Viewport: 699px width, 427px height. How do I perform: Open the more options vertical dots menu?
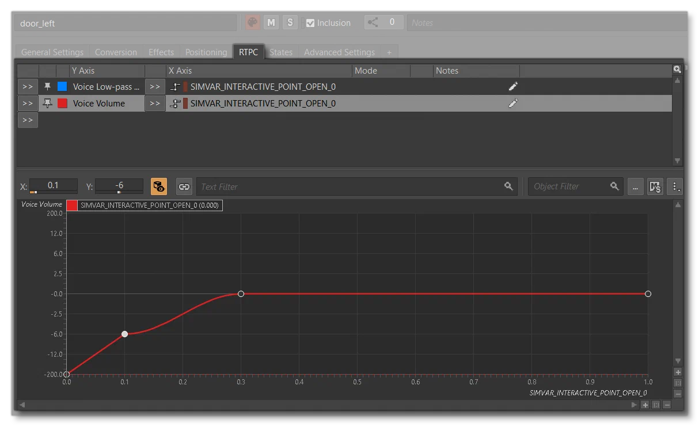point(675,186)
